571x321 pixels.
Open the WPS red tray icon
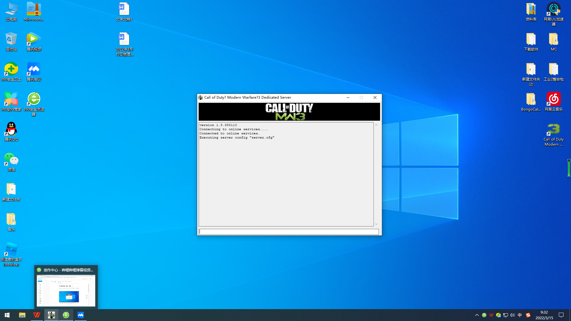(x=491, y=315)
